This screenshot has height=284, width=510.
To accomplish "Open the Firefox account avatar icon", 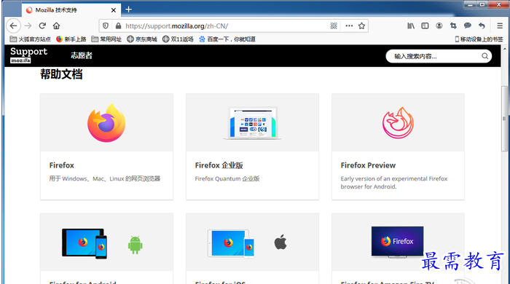I will [439, 25].
